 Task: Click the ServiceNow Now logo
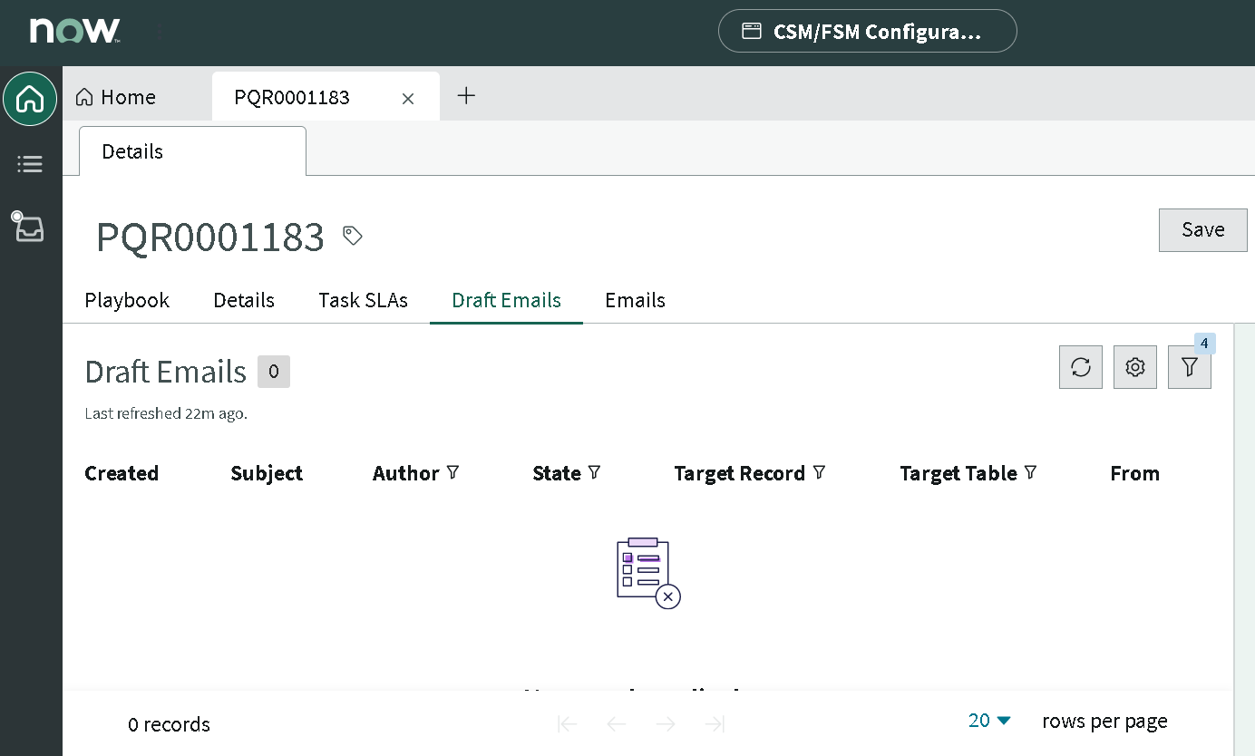[x=77, y=30]
